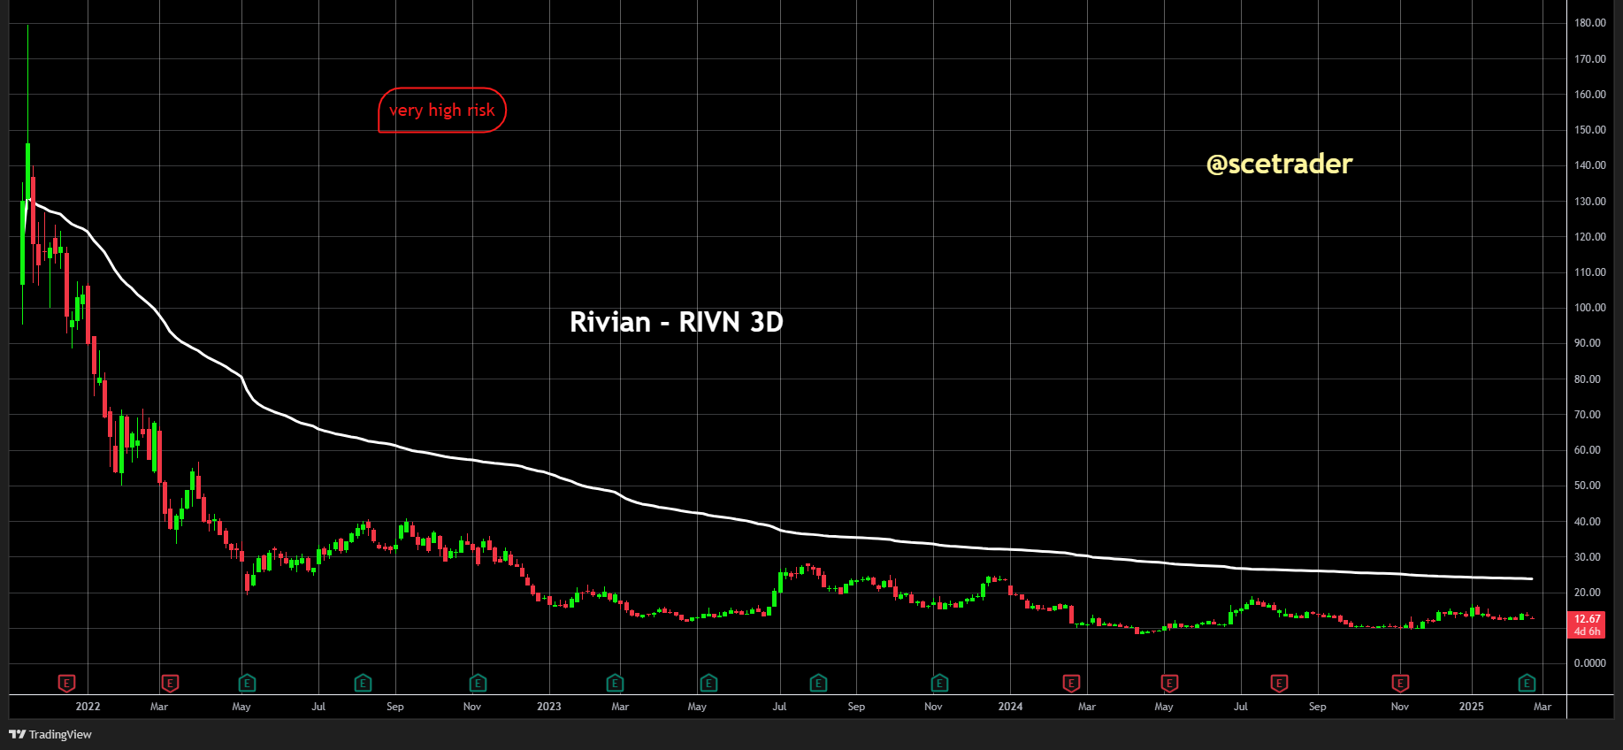The width and height of the screenshot is (1623, 750).
Task: Click the 2025 label on time axis
Action: pos(1471,707)
